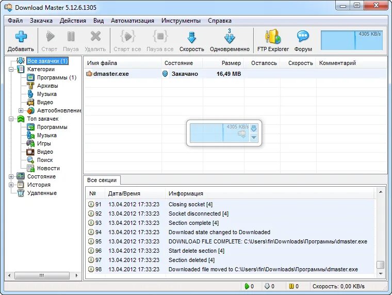Select Все закачки (1) in tree
Viewport: 392px width, 295px height.
coord(47,61)
